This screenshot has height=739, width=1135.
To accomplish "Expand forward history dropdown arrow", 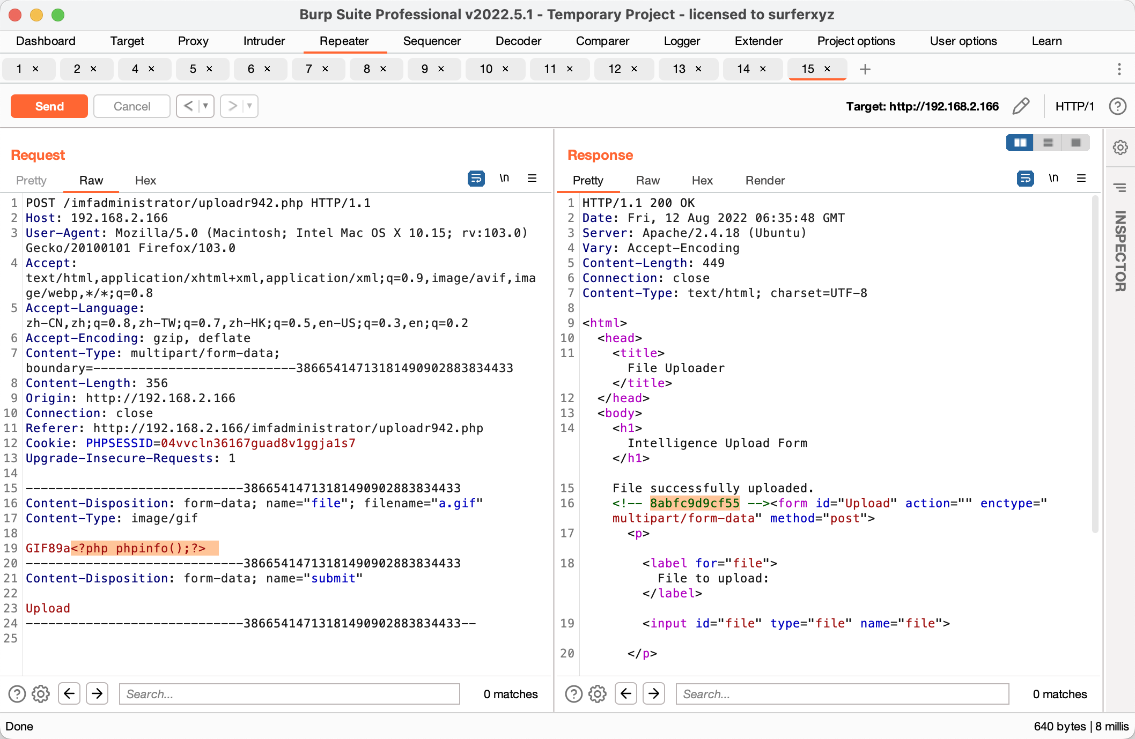I will point(249,106).
